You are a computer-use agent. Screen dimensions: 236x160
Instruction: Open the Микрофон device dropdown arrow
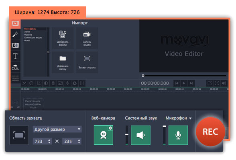(190, 118)
